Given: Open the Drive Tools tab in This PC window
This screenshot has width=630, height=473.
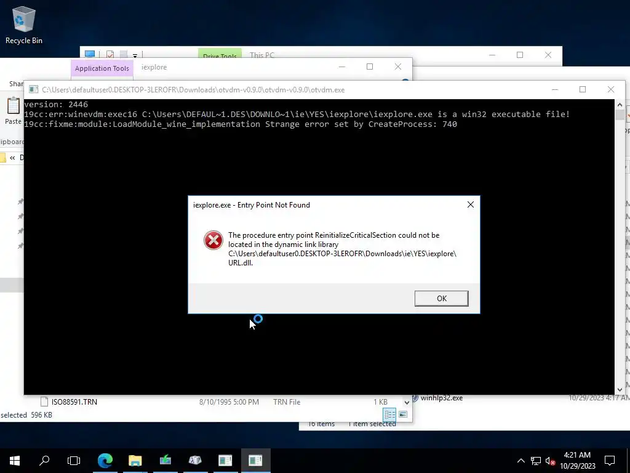Looking at the screenshot, I should click(220, 56).
